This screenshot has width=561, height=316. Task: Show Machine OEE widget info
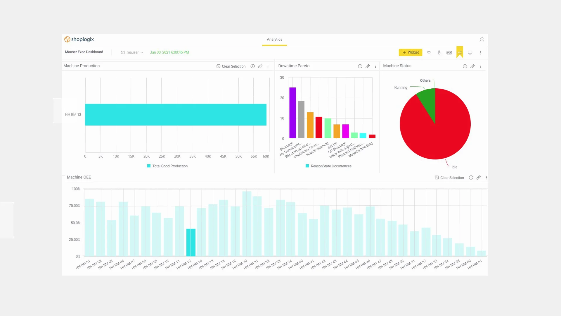[x=471, y=178]
